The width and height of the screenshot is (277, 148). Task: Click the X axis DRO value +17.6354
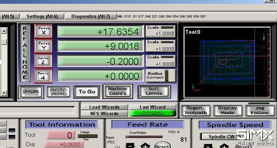point(100,32)
